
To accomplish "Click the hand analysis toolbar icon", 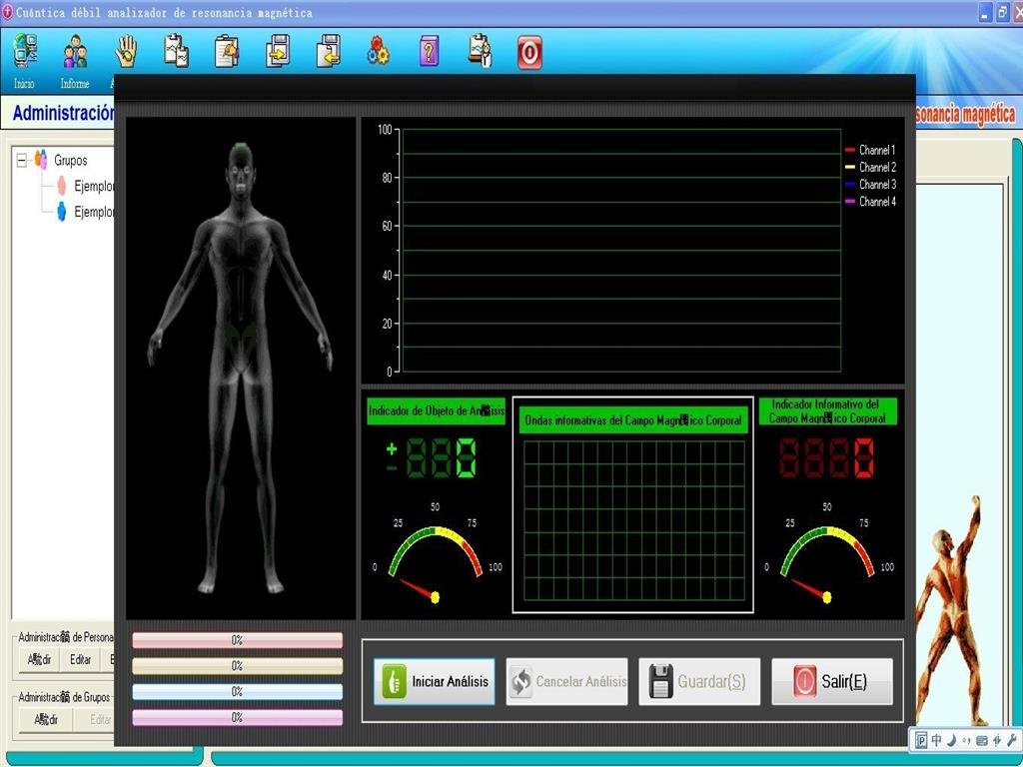I will (x=126, y=51).
